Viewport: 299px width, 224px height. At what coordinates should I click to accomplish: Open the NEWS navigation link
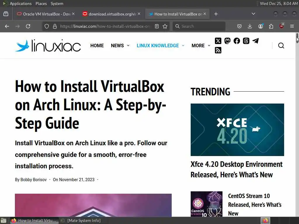coord(117,45)
